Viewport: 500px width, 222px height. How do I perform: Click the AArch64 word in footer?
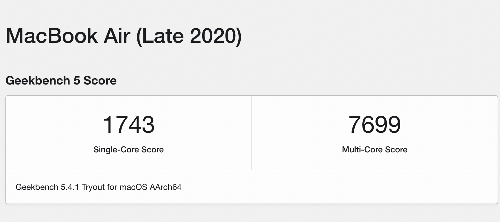point(165,187)
